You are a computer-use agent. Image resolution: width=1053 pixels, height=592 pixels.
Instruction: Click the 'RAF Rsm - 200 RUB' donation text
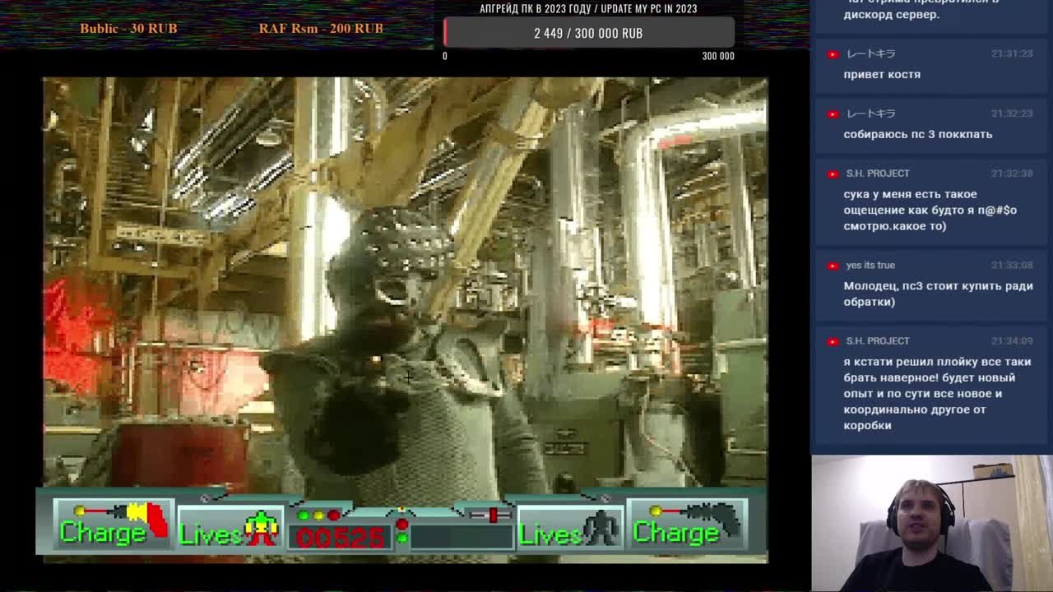point(321,28)
